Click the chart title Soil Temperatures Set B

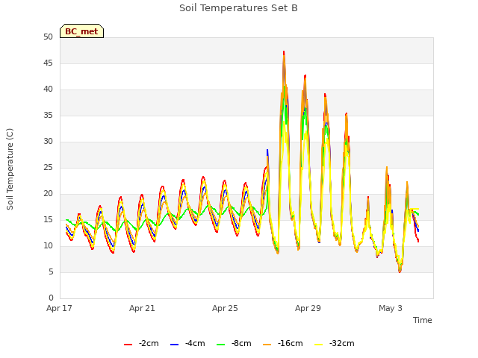point(238,8)
